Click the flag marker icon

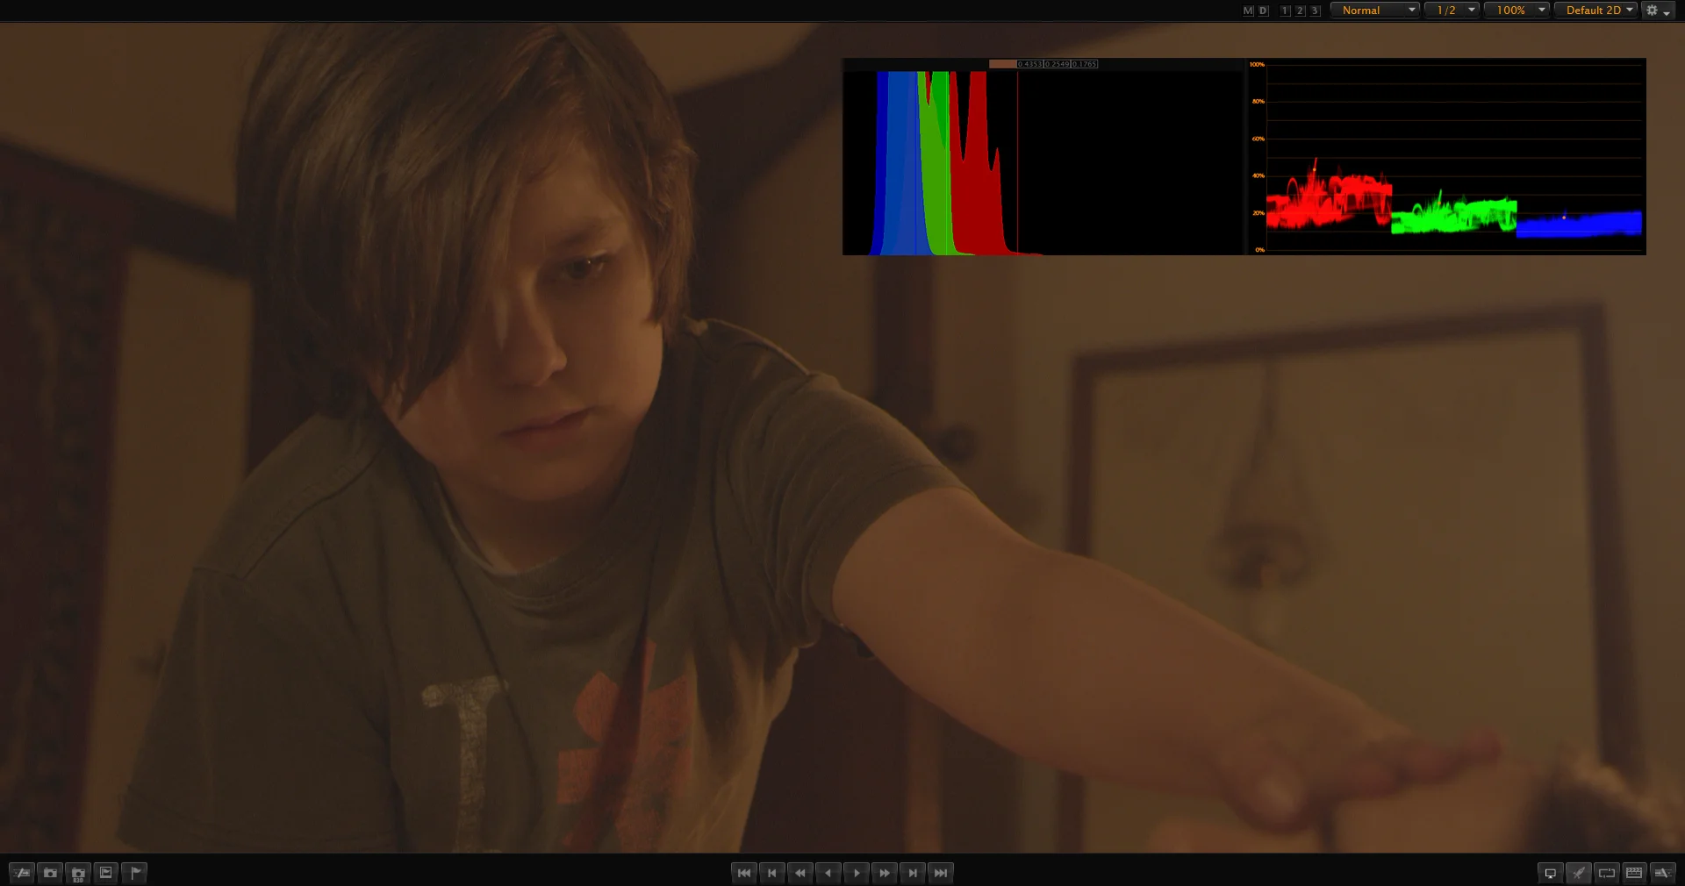[134, 873]
